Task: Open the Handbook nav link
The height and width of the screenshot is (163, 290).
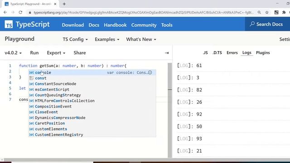Action: [115, 25]
